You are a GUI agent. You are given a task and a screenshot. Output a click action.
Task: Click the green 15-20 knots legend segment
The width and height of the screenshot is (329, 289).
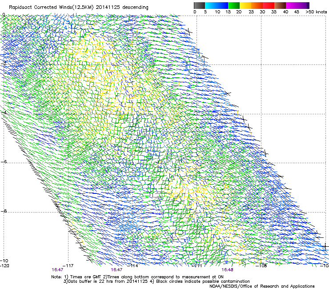(234, 5)
